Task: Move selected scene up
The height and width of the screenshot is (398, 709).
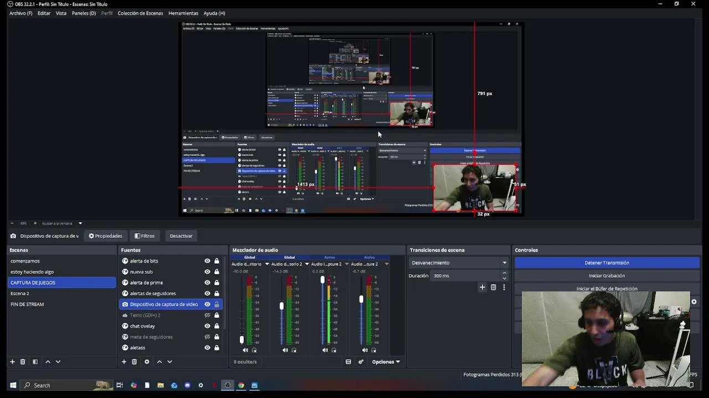Action: click(48, 362)
